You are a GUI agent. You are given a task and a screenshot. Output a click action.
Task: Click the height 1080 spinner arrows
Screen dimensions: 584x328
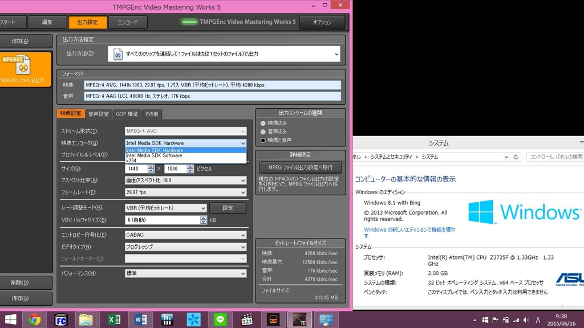(190, 169)
